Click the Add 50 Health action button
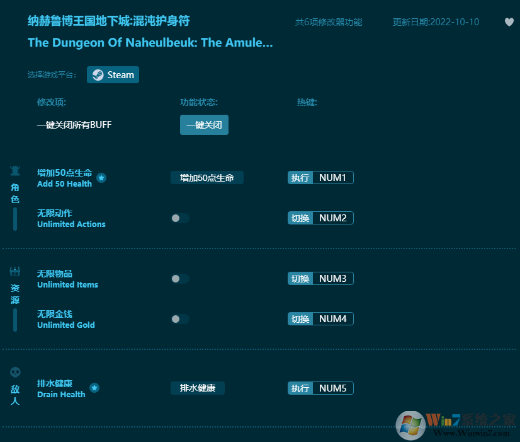Screen dimensions: 520x442 click(206, 178)
